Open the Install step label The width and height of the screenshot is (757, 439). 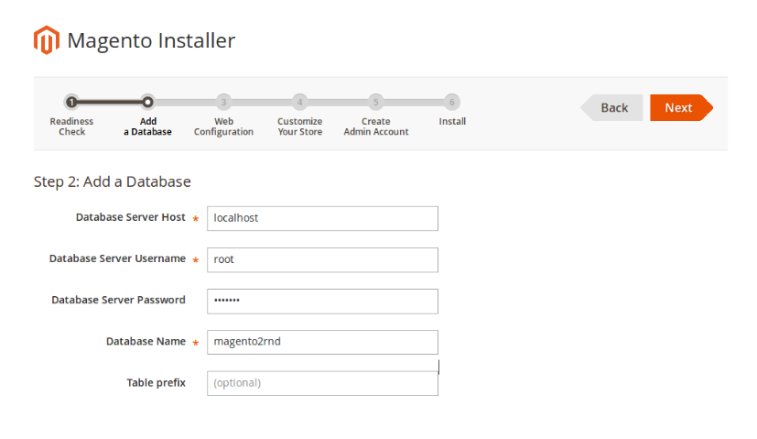pyautogui.click(x=452, y=121)
